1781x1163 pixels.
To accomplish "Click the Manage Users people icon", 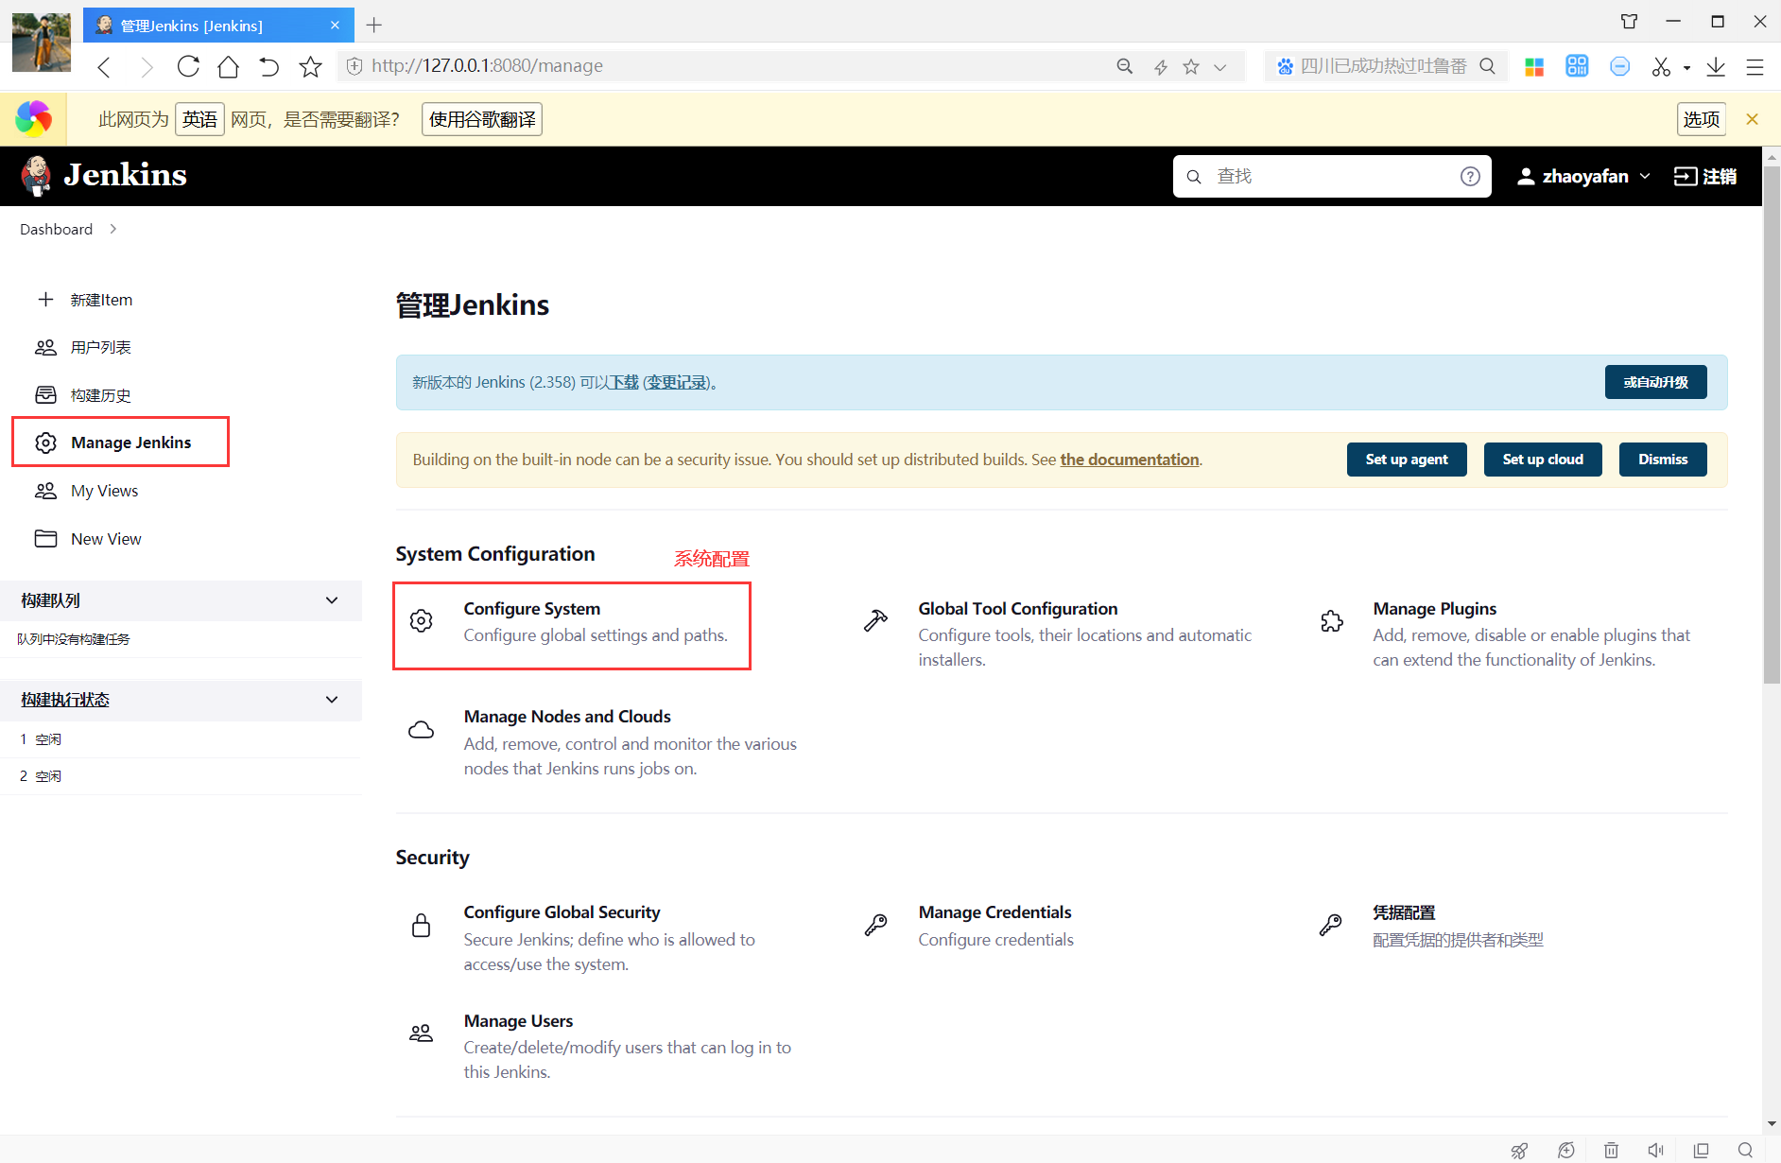I will pyautogui.click(x=422, y=1033).
